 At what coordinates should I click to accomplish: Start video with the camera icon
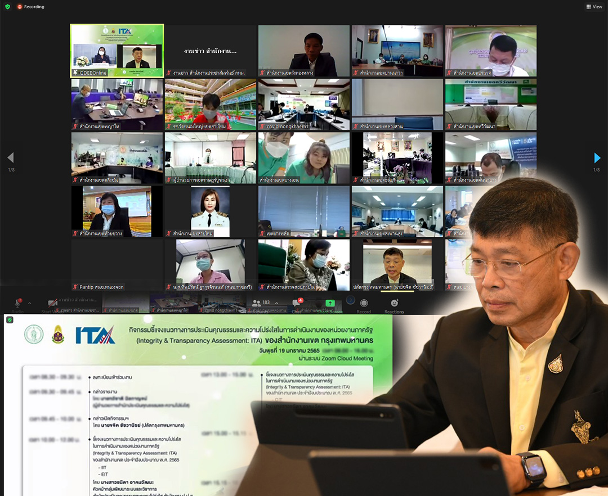[52, 304]
